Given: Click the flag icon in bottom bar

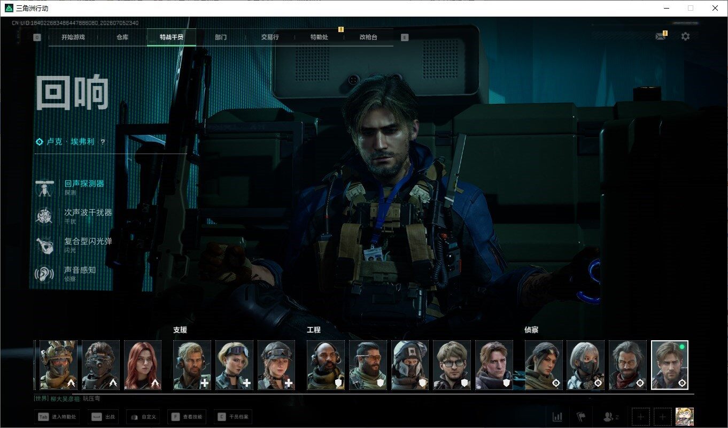Looking at the screenshot, I should click(581, 416).
